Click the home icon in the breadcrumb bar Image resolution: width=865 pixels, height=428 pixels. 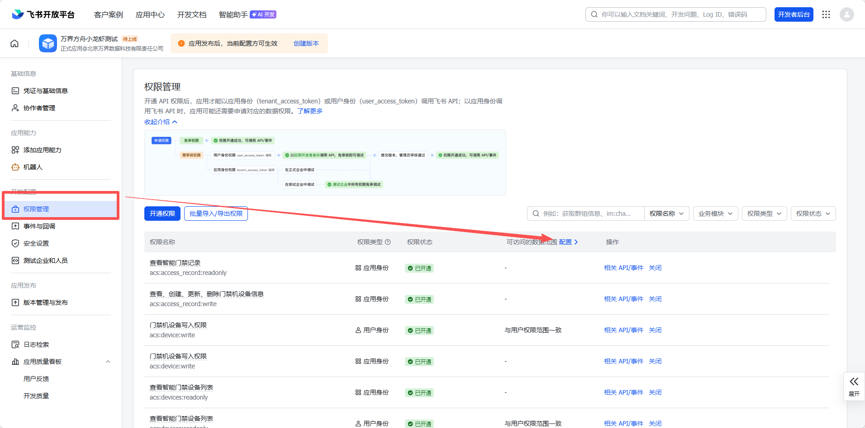[14, 43]
